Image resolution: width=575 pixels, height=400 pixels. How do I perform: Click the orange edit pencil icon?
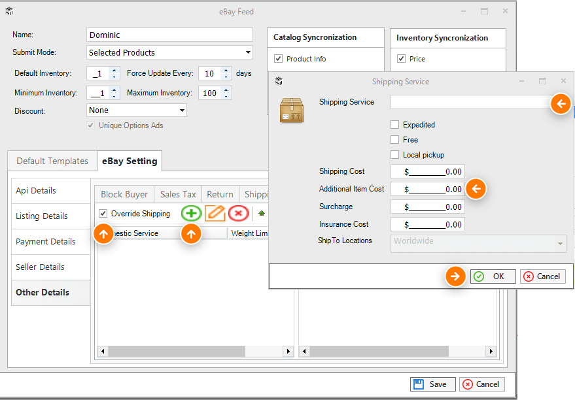coord(215,213)
